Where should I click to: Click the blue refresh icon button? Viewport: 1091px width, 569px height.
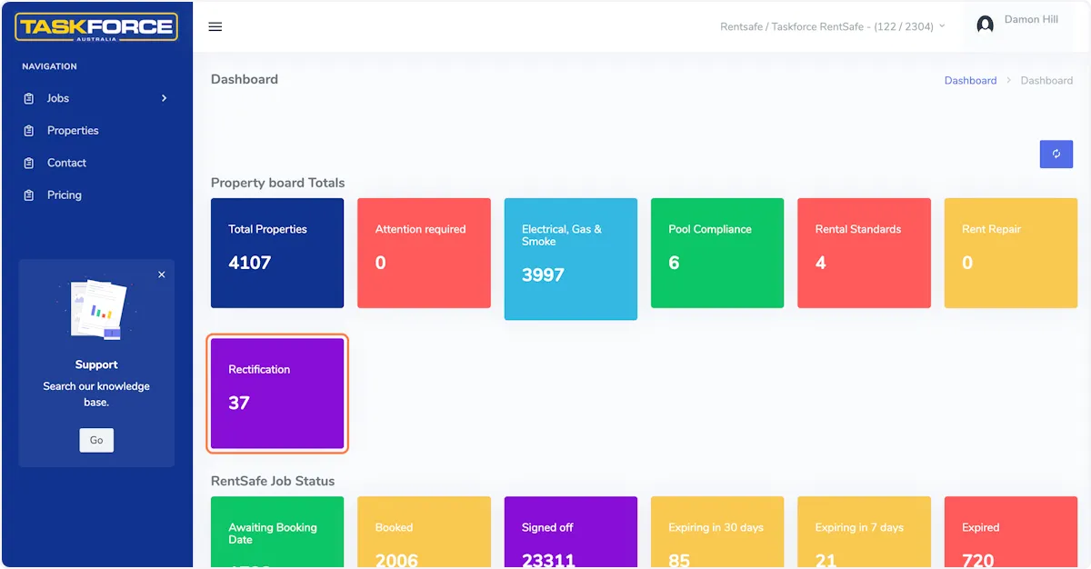1056,154
